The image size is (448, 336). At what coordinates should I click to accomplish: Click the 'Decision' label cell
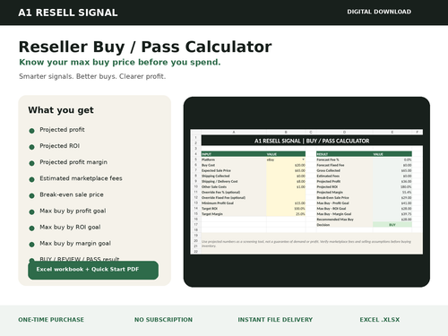click(344, 225)
